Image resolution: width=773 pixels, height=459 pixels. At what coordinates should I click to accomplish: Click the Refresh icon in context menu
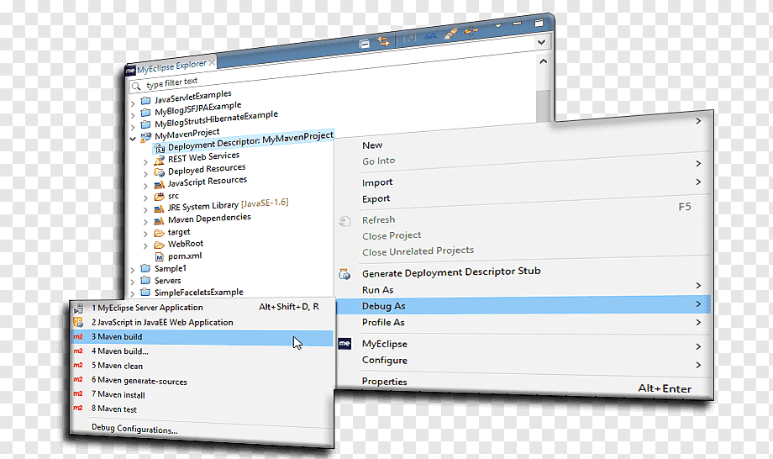pyautogui.click(x=344, y=222)
